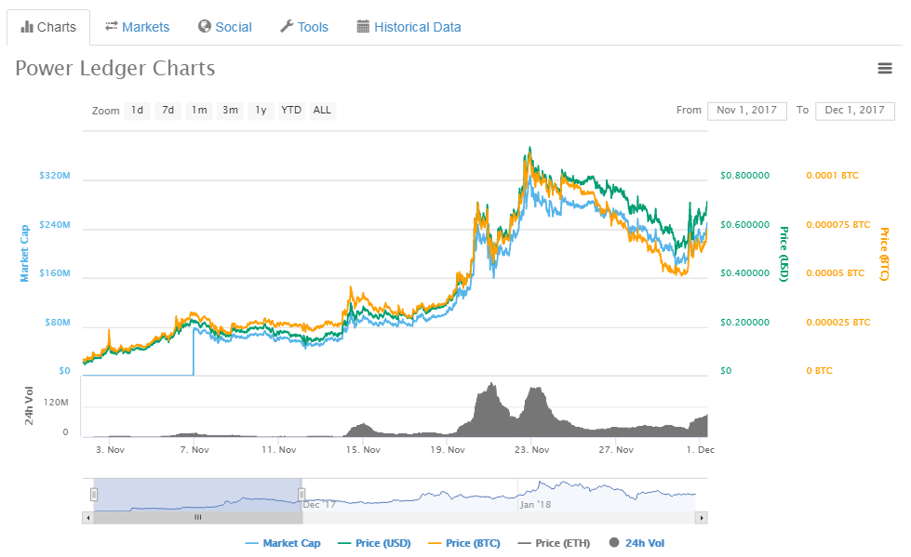Click the '1. Dec' date axis label
Screen dimensions: 911x557
(x=700, y=449)
